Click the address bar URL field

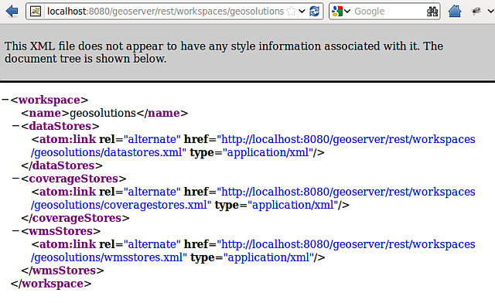point(166,12)
